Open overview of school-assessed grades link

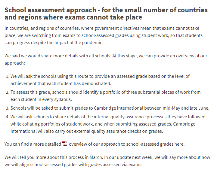point(126,144)
